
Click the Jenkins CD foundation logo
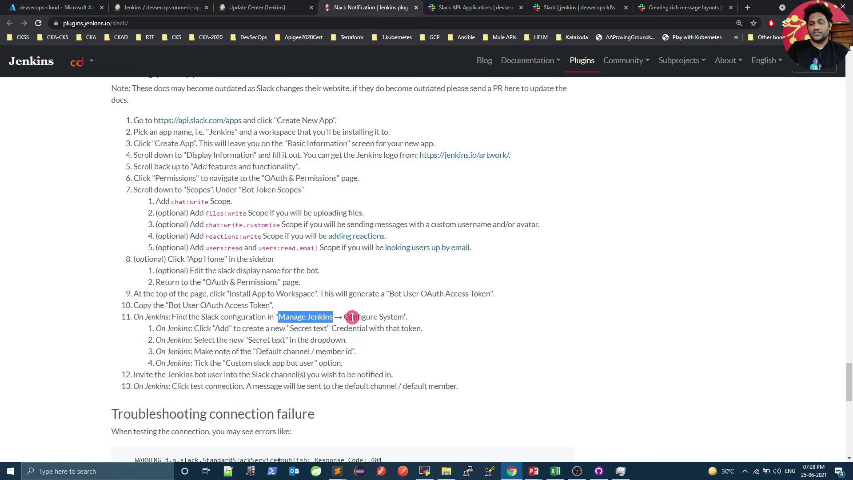click(x=77, y=62)
